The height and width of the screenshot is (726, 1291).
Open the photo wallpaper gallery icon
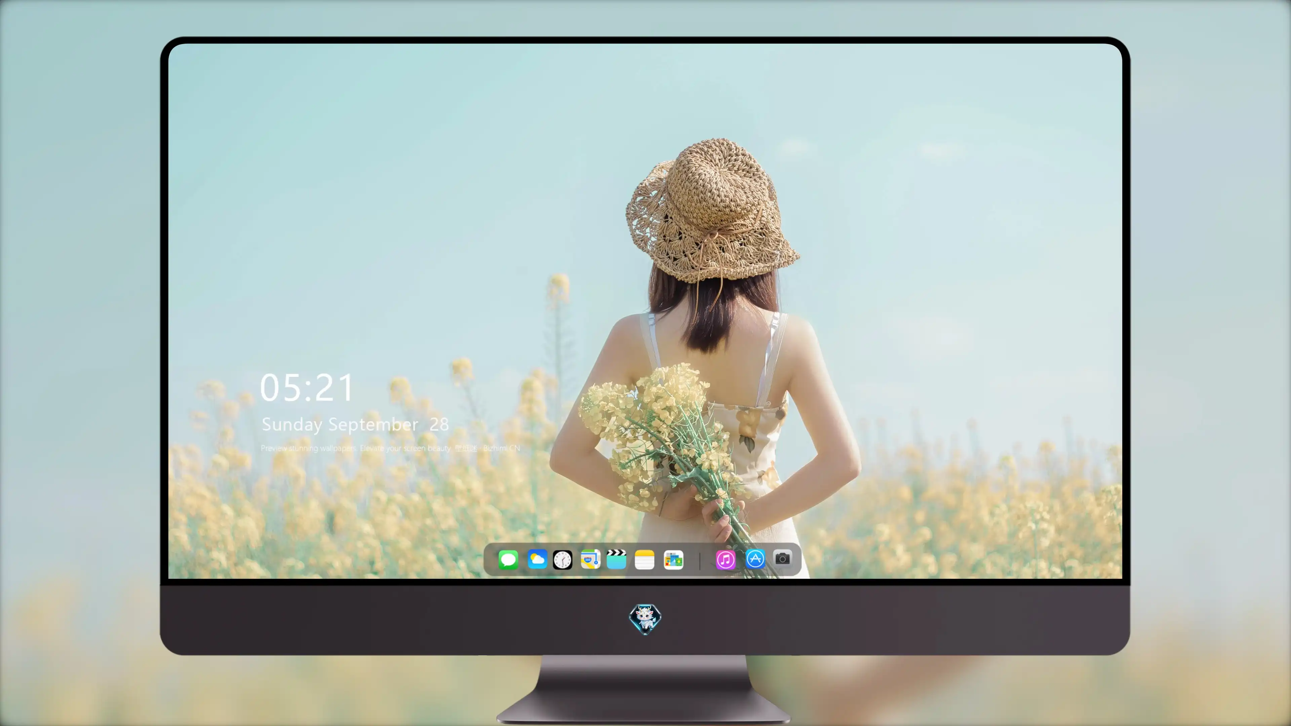click(x=673, y=560)
